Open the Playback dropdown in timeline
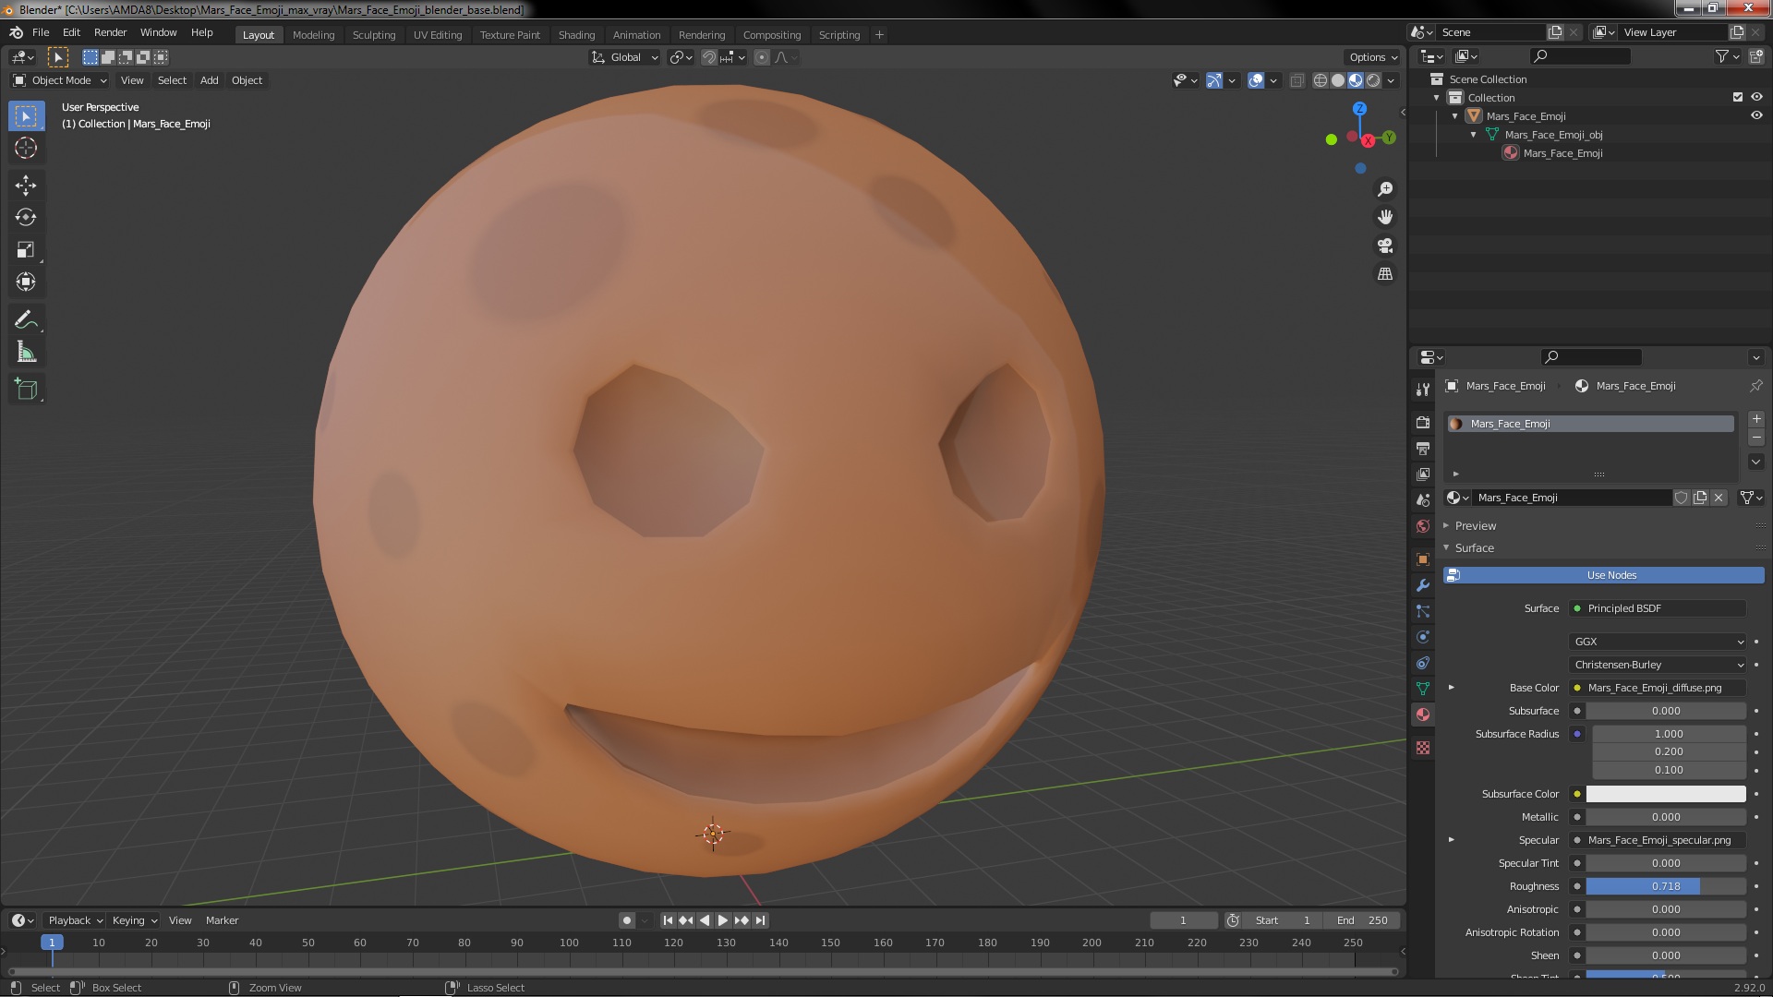Viewport: 1773px width, 997px height. 75,920
